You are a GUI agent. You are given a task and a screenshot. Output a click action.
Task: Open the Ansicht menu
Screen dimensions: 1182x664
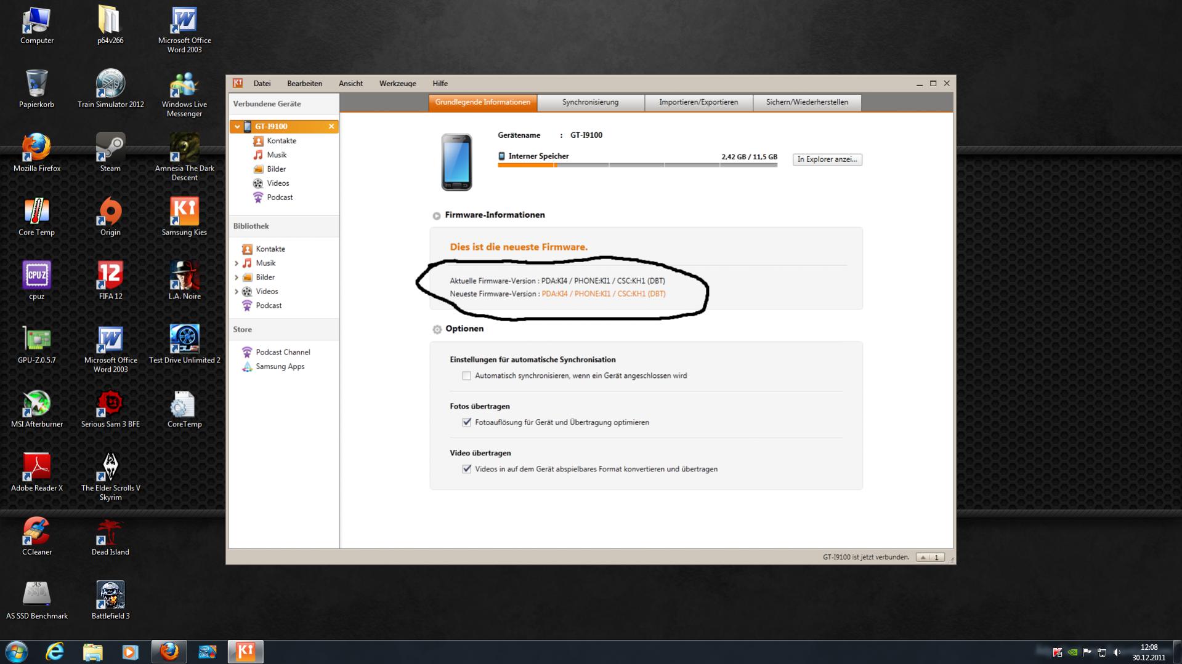coord(350,84)
